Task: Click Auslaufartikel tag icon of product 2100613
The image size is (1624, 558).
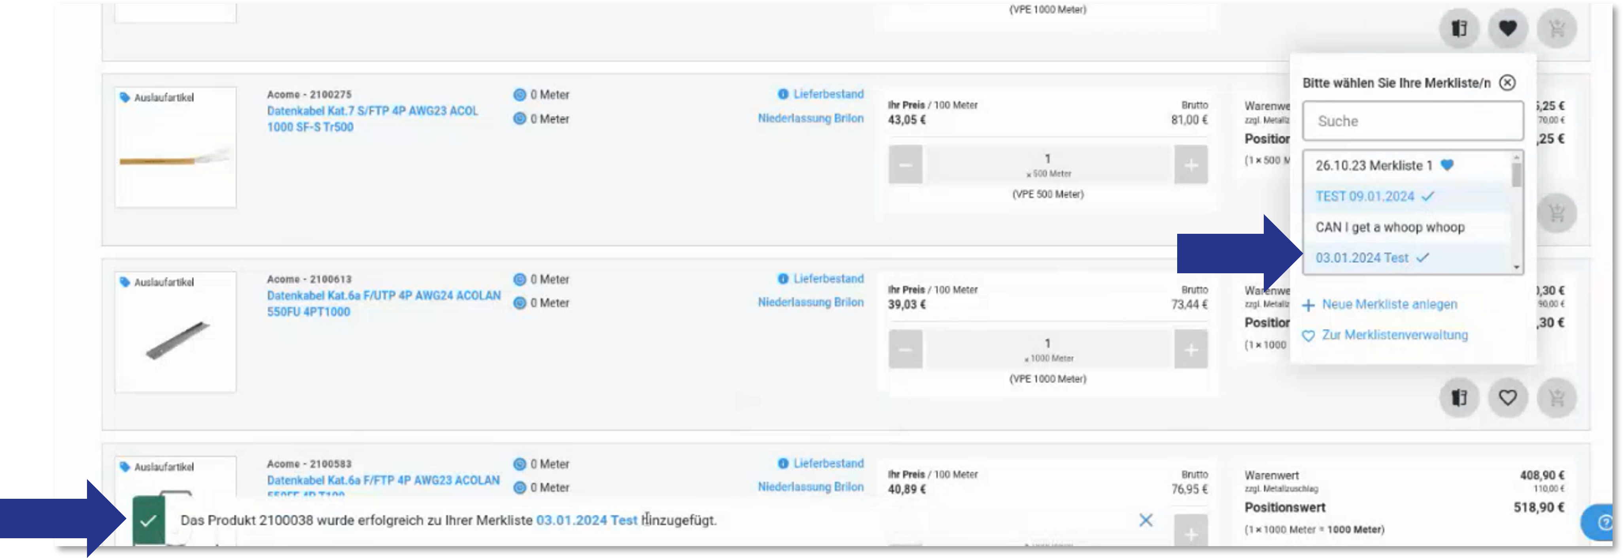Action: pos(125,282)
